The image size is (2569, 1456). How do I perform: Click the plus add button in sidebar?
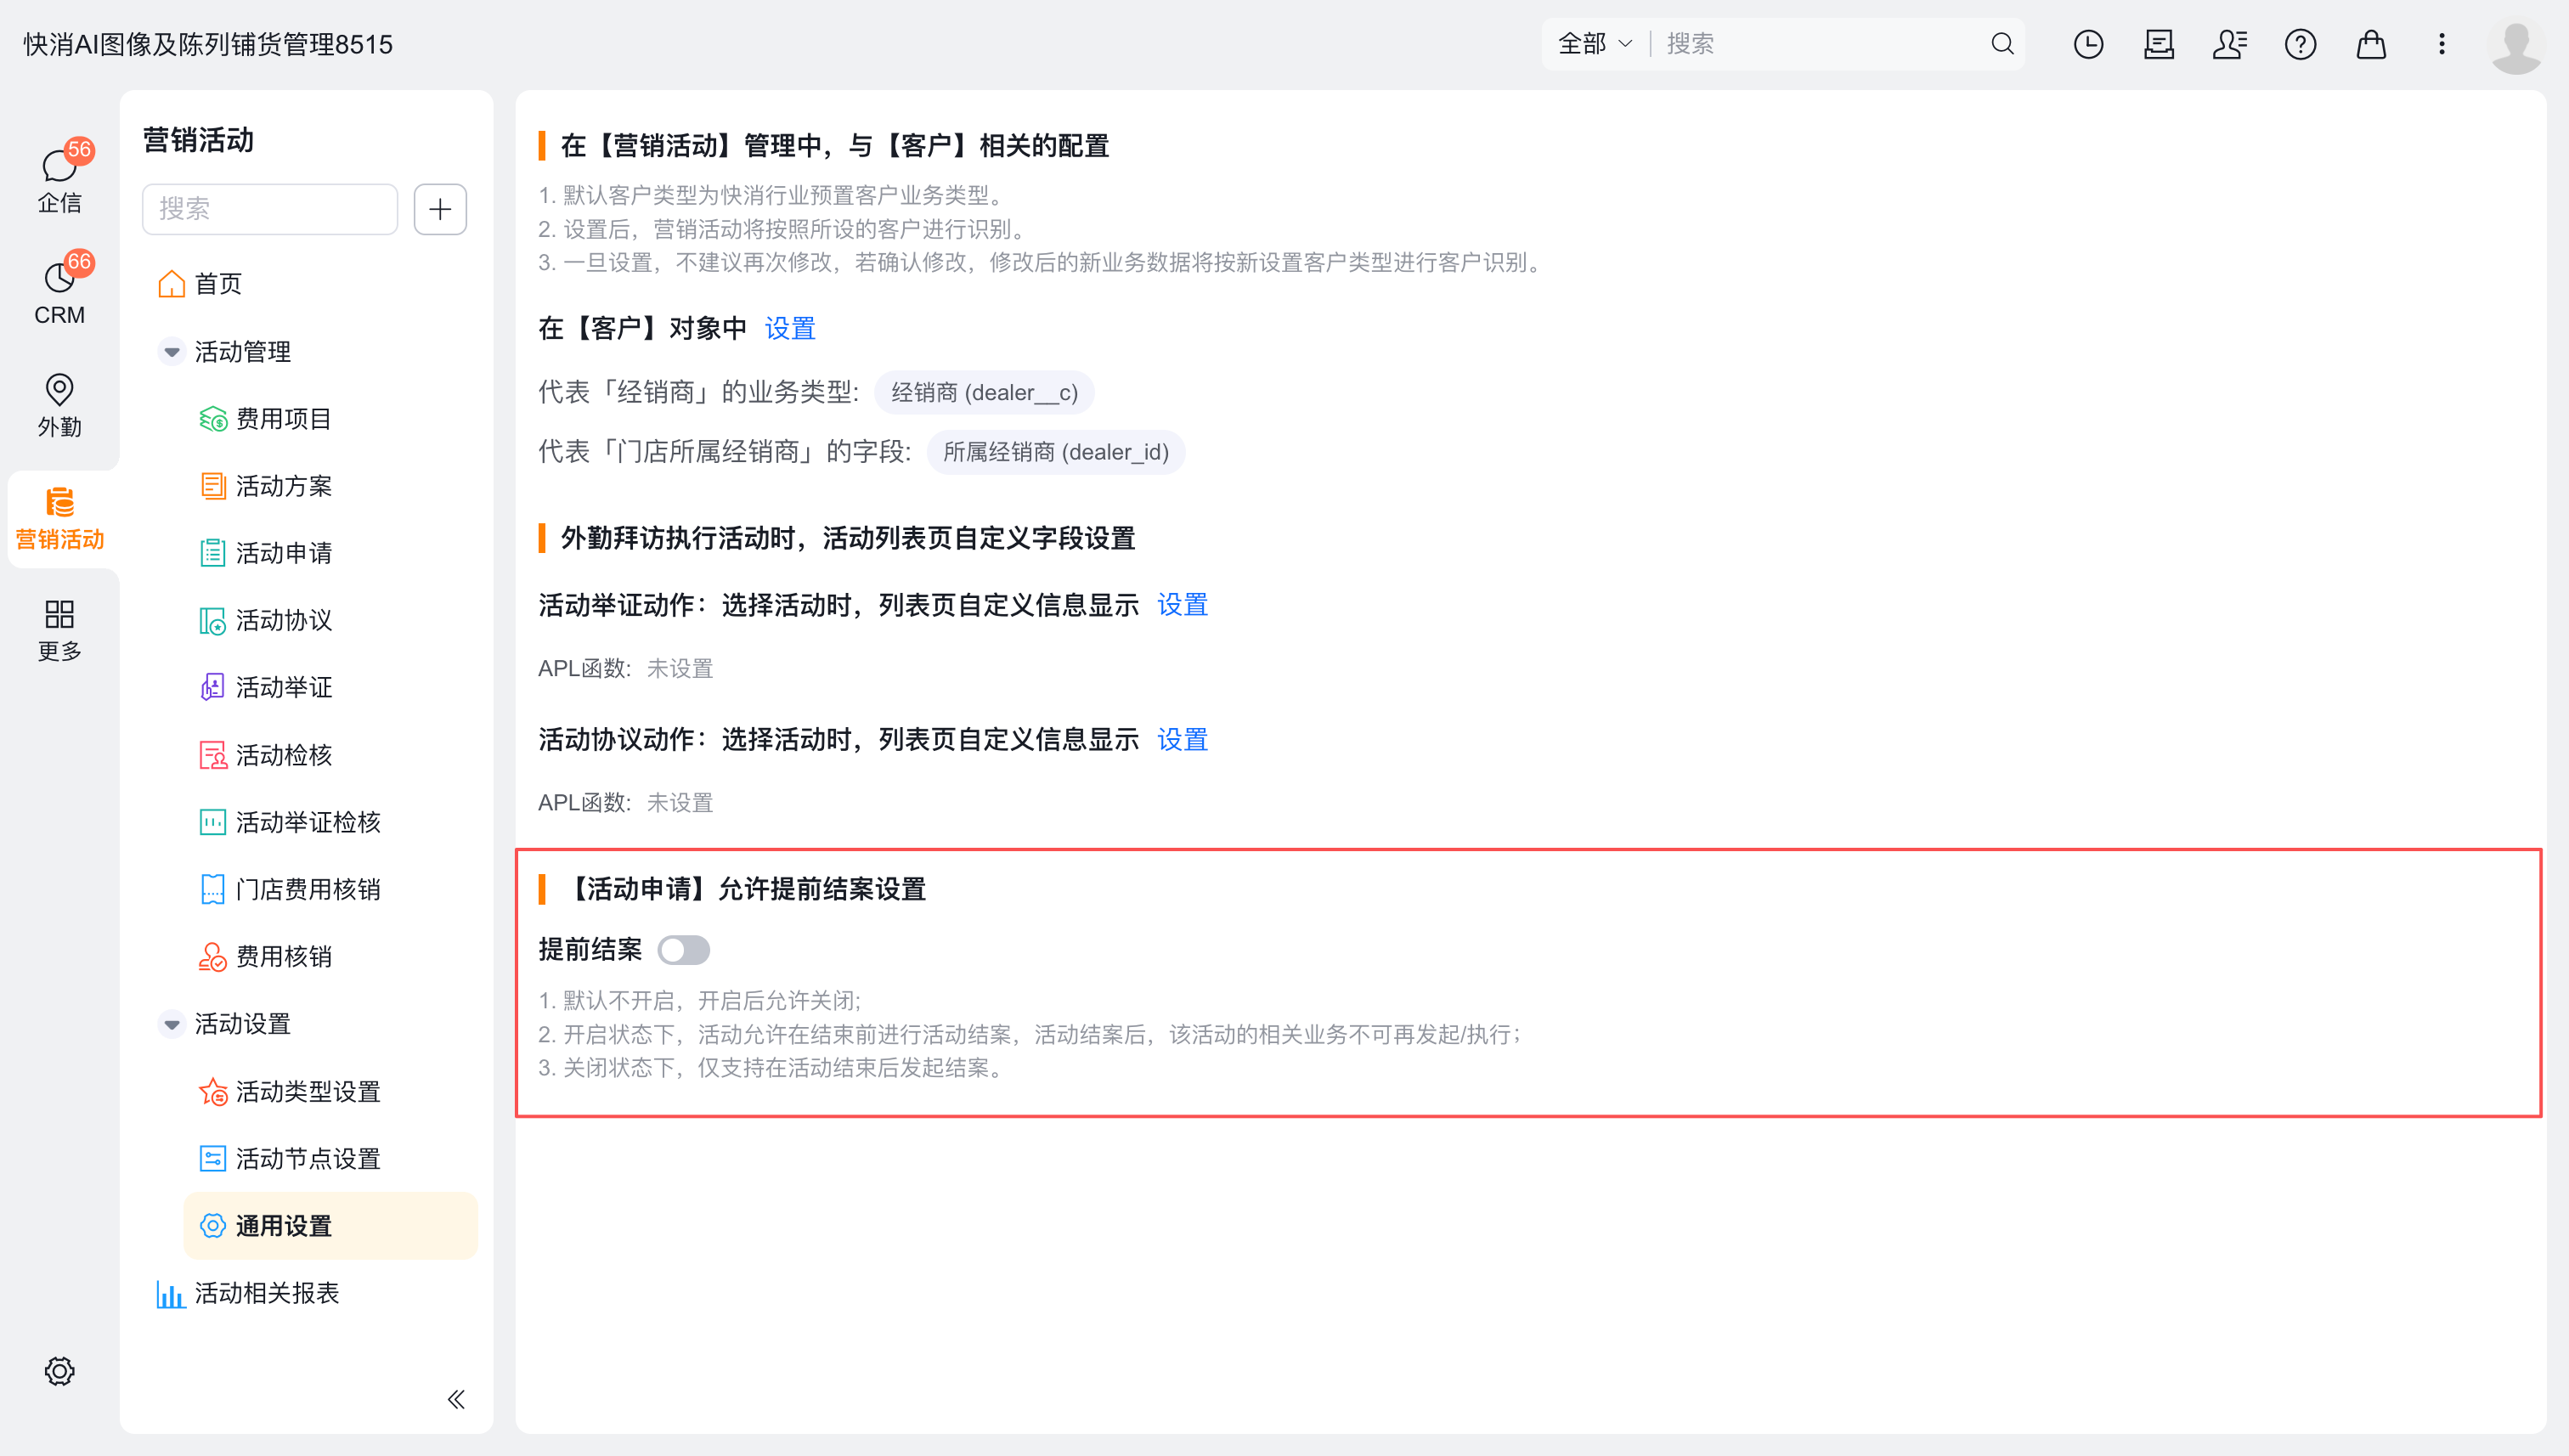tap(440, 209)
